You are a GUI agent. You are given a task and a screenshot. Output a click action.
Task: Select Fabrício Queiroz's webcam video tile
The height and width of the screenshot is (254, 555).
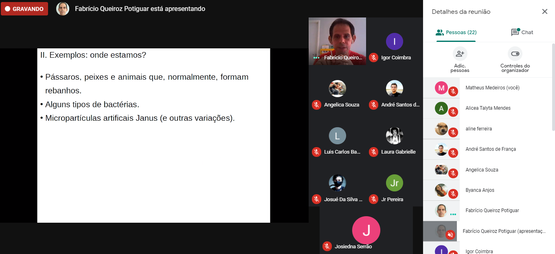coord(337,41)
